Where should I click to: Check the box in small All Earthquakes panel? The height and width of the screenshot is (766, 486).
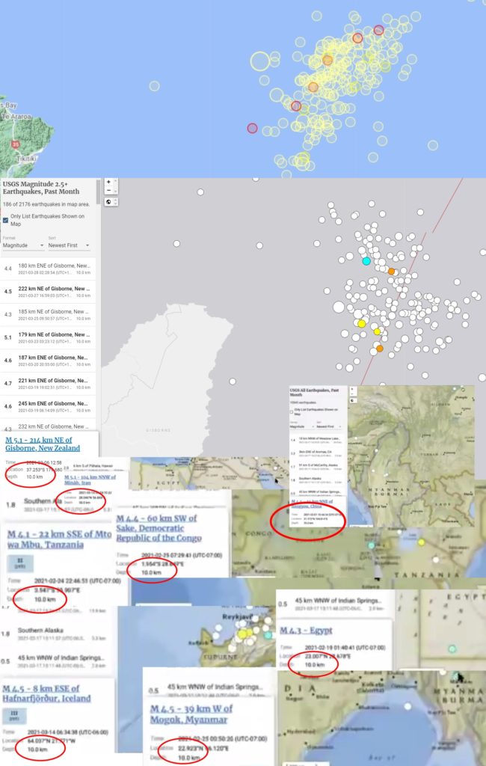click(x=292, y=411)
